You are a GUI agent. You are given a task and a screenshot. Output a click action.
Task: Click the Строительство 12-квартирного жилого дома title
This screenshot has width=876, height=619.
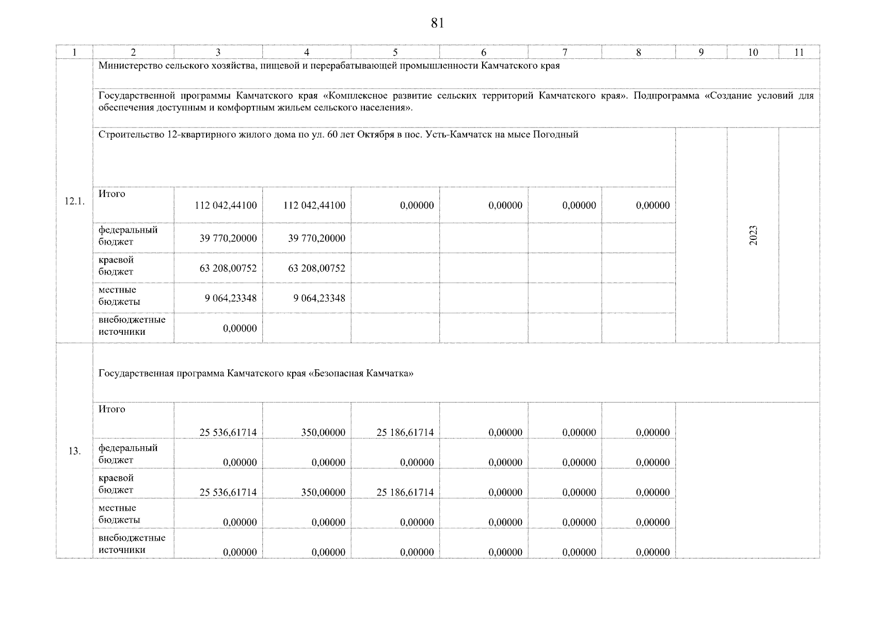click(338, 135)
